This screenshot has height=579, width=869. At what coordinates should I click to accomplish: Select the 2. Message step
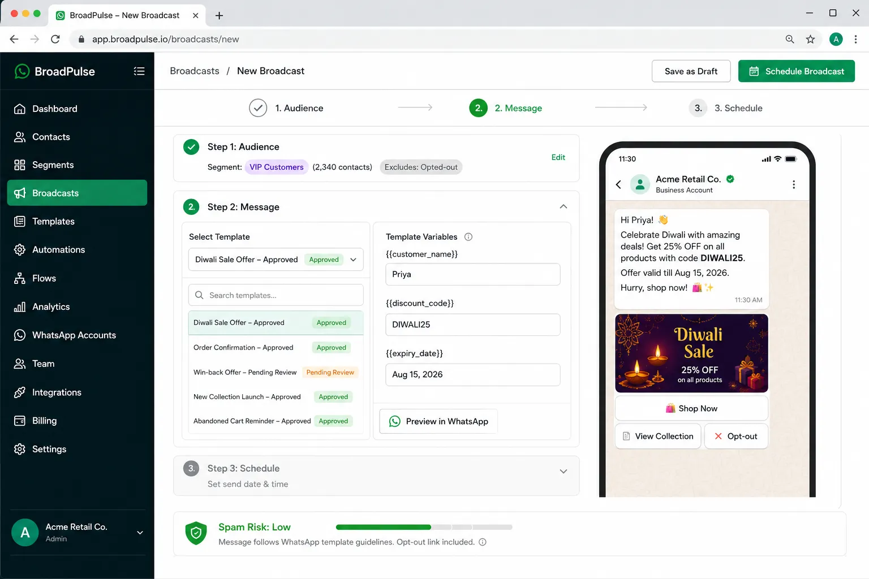[x=506, y=108]
